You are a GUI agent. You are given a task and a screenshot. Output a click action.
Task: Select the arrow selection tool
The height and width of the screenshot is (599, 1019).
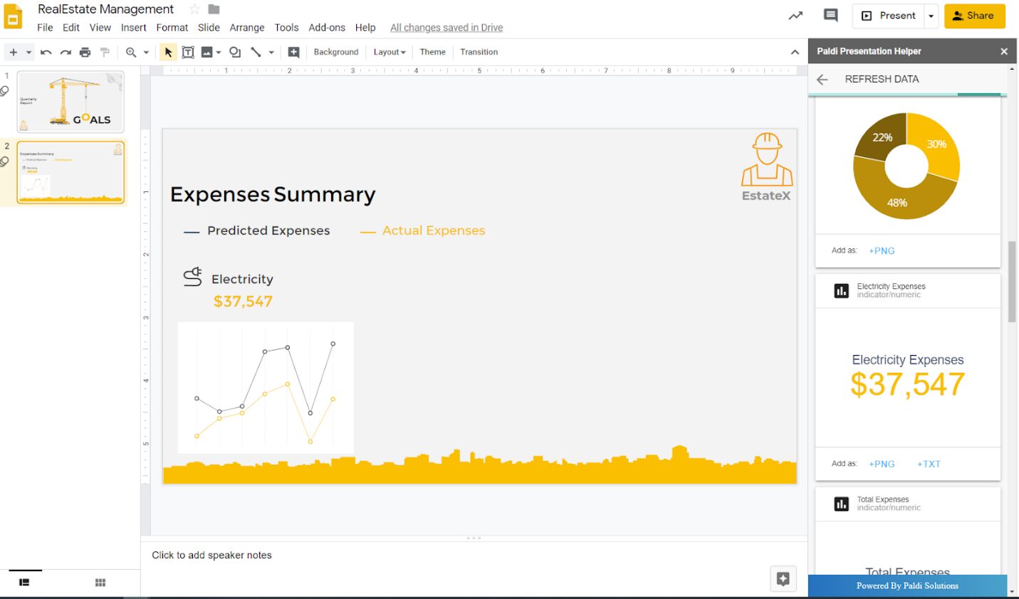pos(168,51)
